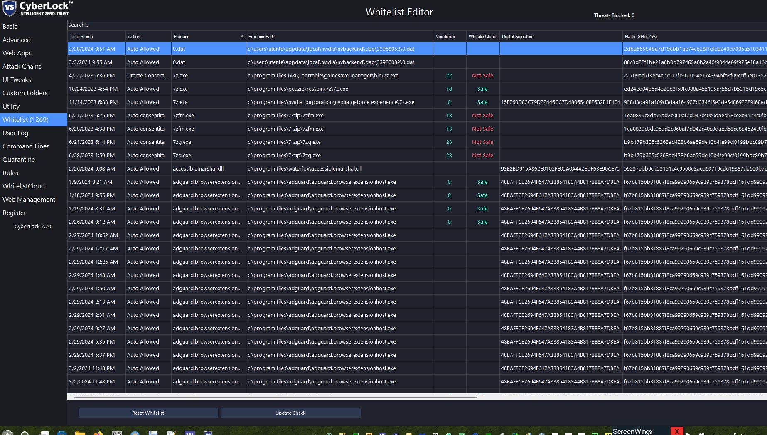Select the 2/29/2024 2:13 AM row

click(417, 302)
